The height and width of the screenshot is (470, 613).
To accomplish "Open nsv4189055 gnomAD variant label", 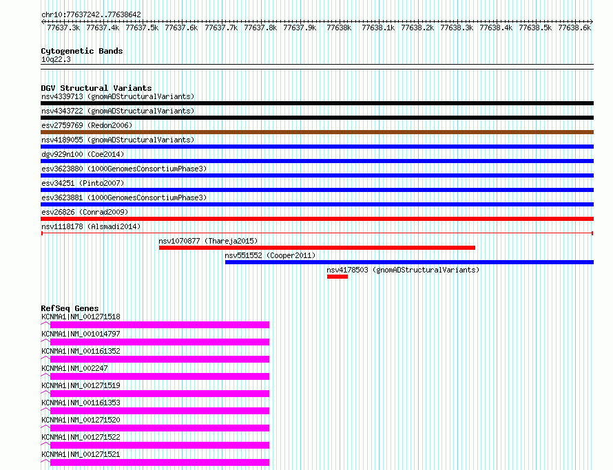I will [x=118, y=140].
